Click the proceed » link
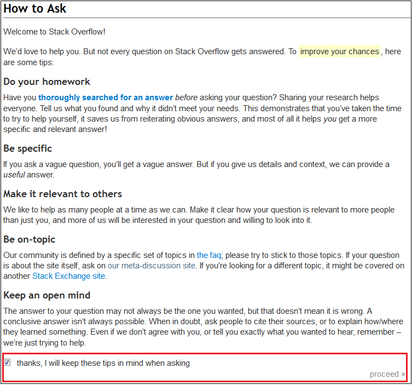412x385 pixels. coord(387,374)
